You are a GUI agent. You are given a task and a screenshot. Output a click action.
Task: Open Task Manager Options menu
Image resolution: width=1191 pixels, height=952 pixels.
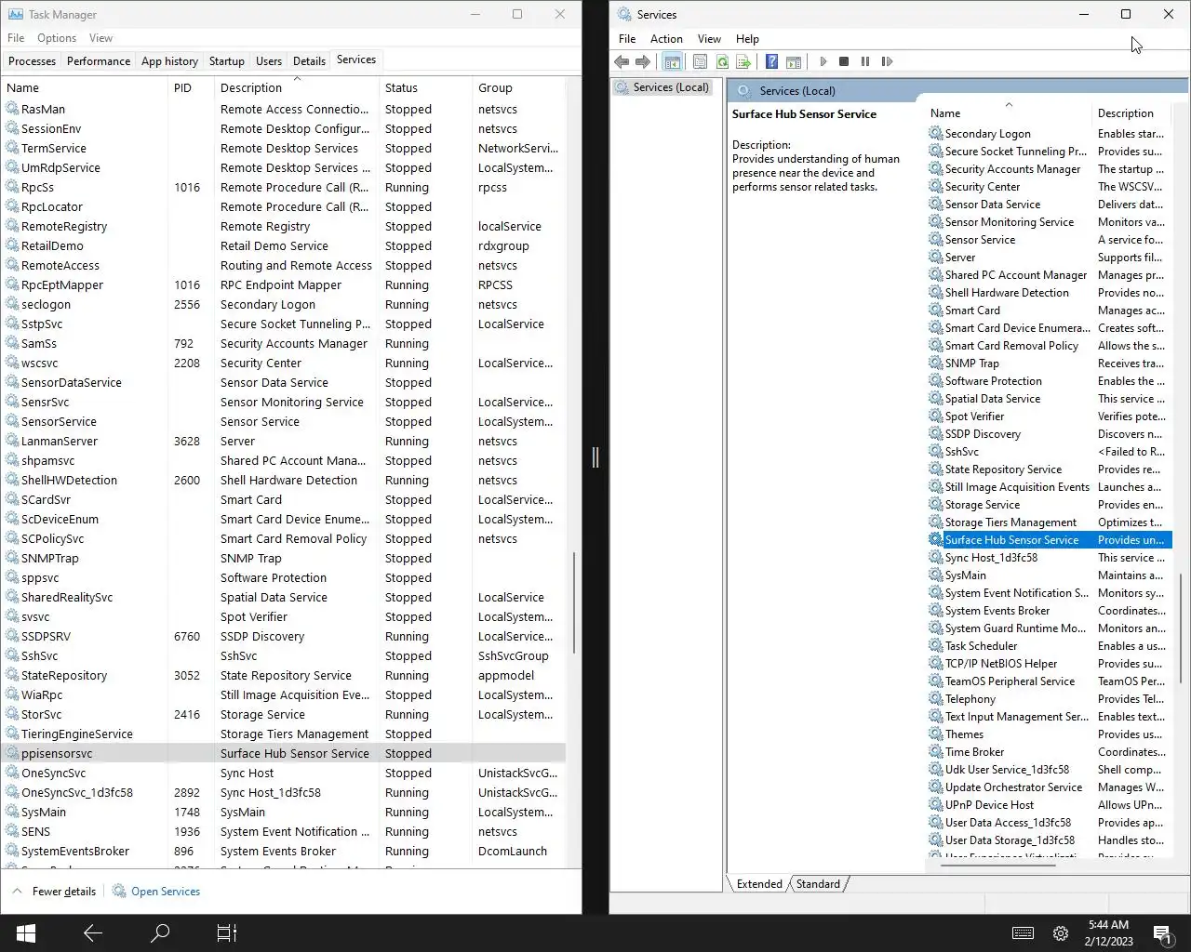[57, 38]
